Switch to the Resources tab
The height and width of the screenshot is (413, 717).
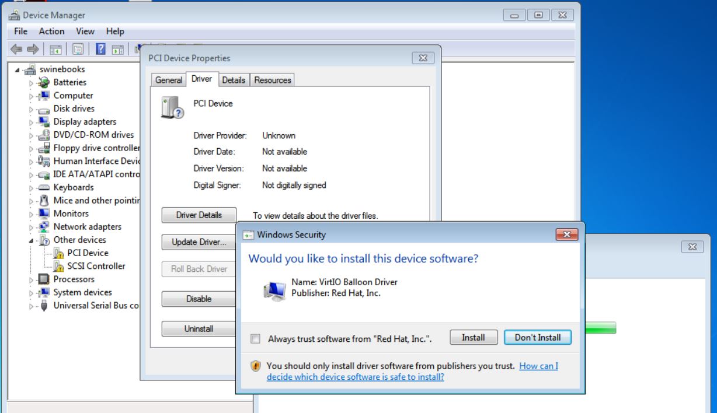tap(272, 80)
